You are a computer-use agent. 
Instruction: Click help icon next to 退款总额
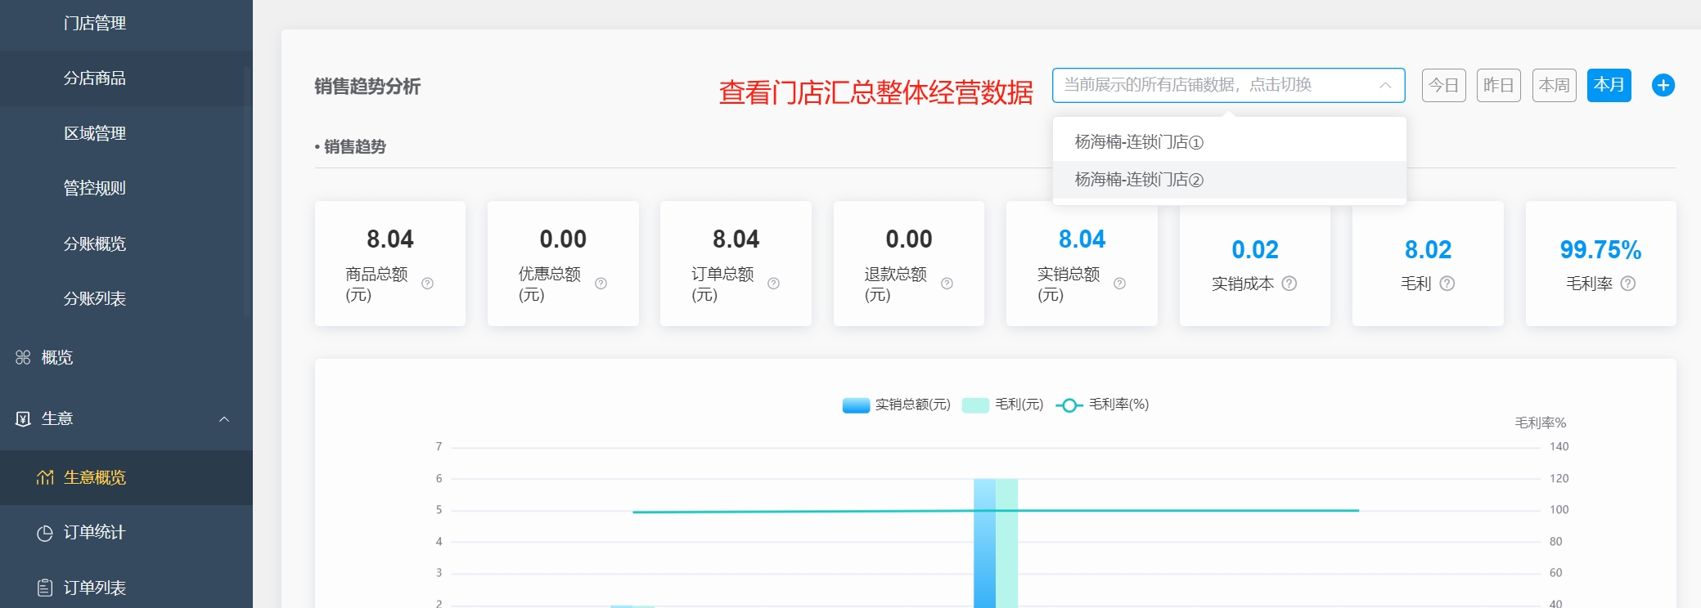coord(947,284)
